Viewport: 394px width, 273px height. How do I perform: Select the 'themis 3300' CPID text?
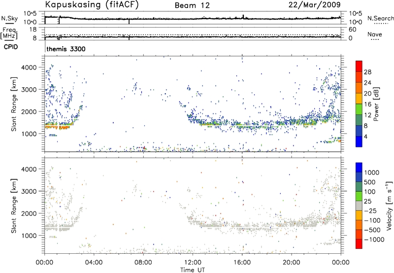[66, 49]
